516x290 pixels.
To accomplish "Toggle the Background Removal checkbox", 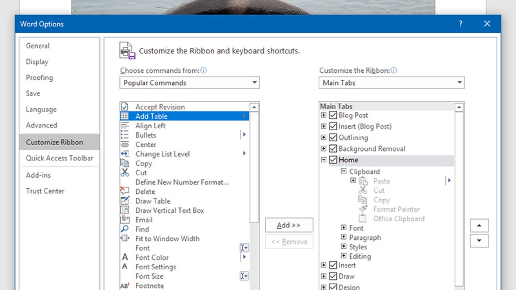I will click(333, 149).
